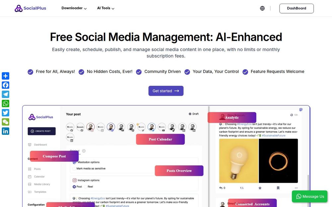Click the Connected Accounts label

click(252, 203)
